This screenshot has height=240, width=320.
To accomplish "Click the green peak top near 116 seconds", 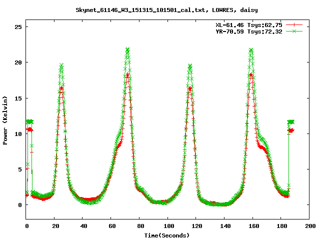I will point(190,65).
